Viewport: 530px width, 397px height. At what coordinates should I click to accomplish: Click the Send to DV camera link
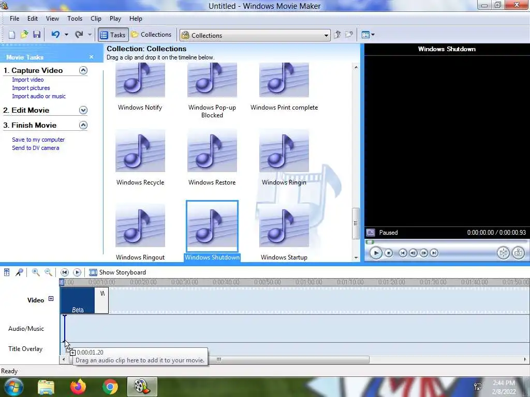coord(36,148)
